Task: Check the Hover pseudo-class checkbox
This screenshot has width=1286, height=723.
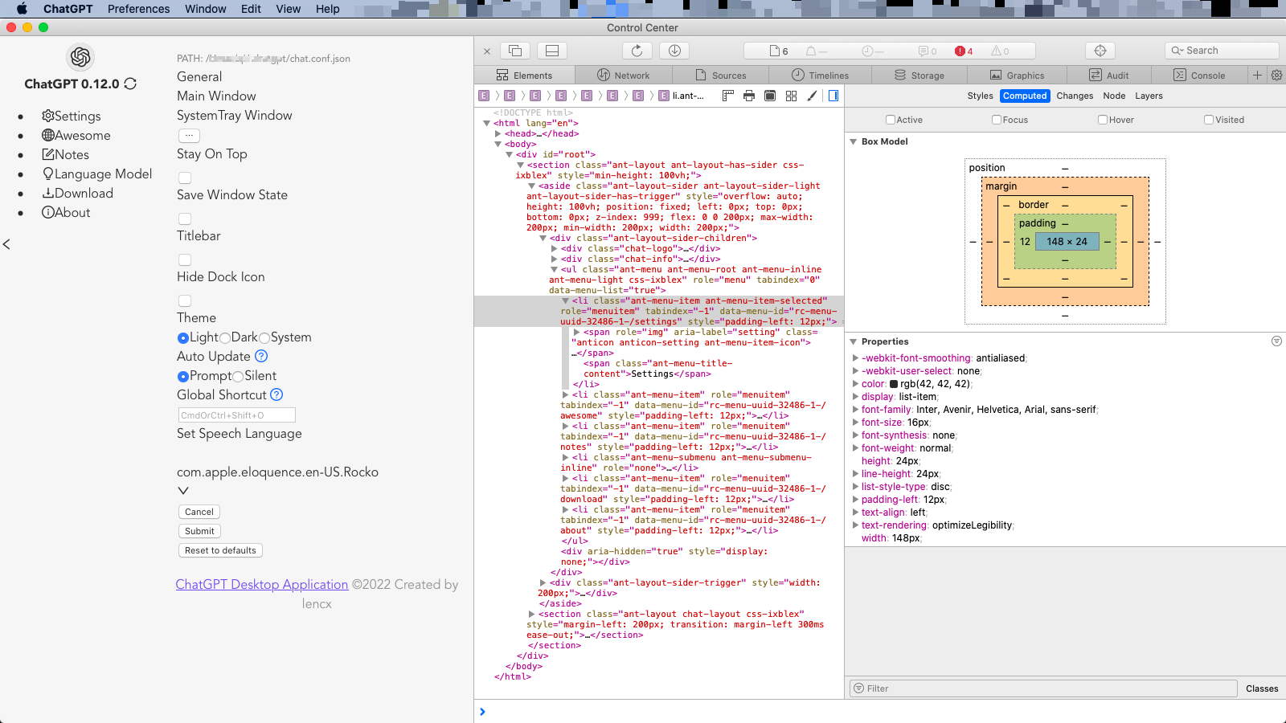Action: coord(1103,120)
